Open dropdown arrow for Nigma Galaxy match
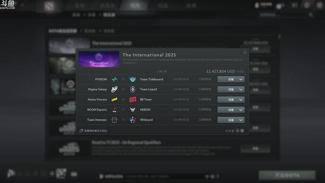The height and width of the screenshot is (183, 325). click(x=241, y=89)
